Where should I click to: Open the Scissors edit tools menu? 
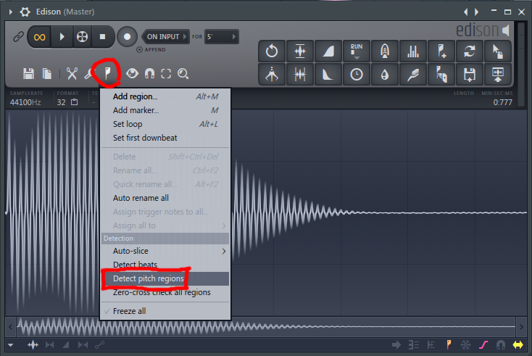click(72, 73)
